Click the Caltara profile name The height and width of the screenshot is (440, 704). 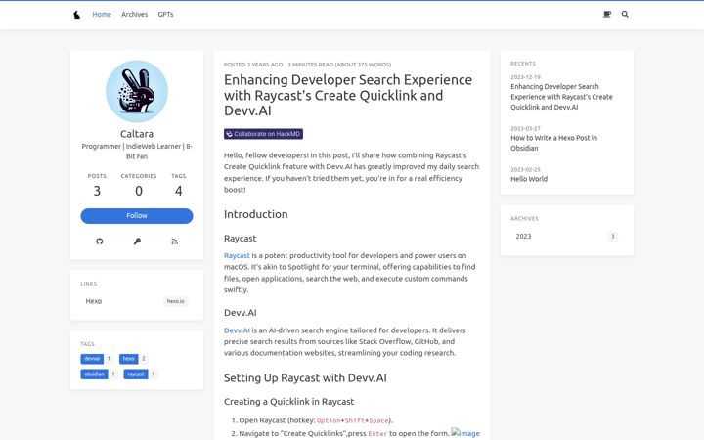[x=137, y=134]
